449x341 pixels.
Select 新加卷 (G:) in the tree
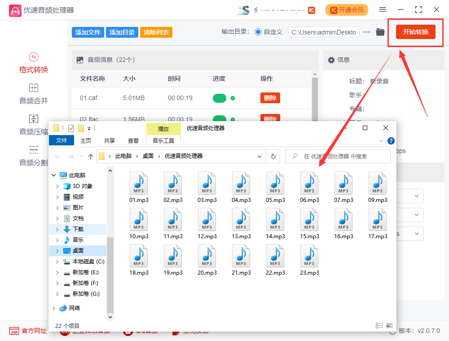(86, 294)
